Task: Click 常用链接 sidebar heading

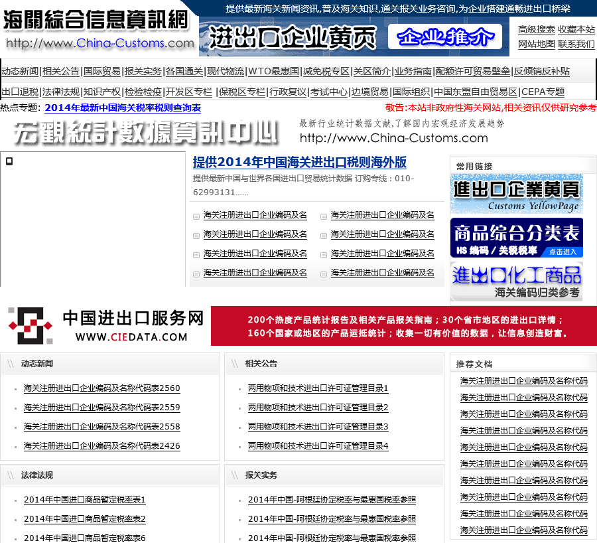Action: click(x=474, y=167)
